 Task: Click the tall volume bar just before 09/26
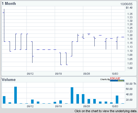pos(72,95)
